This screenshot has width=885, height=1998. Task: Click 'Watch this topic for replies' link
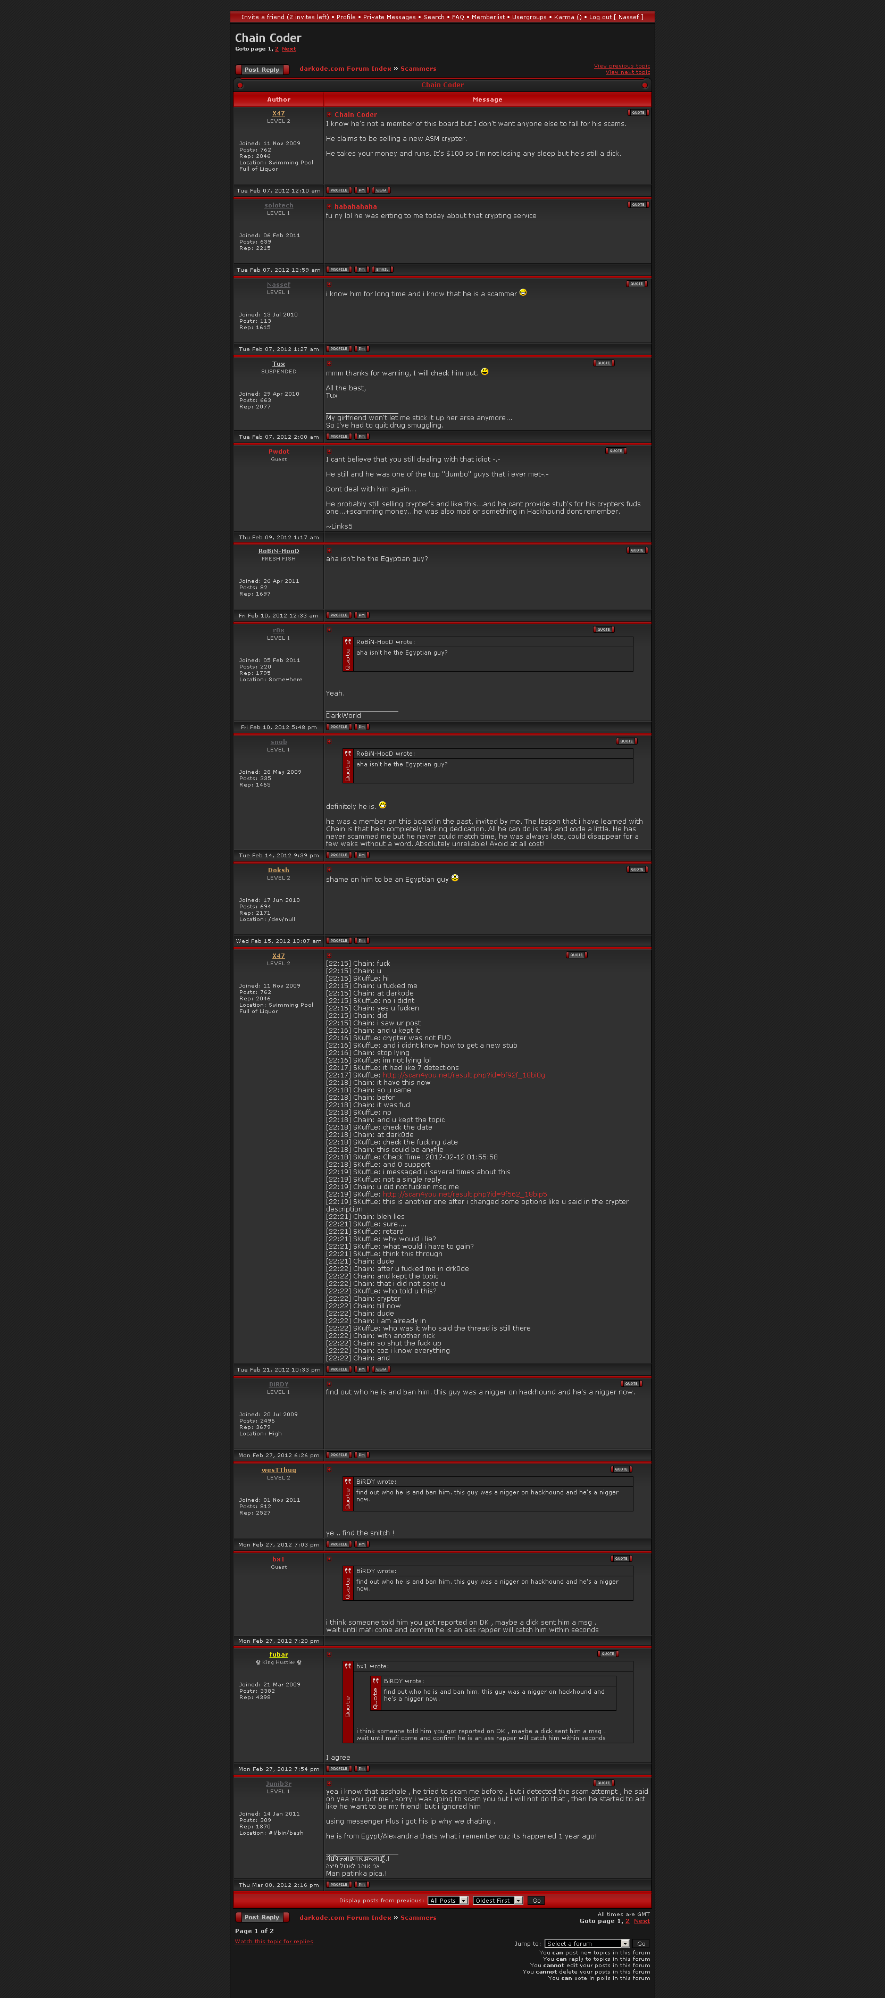274,1941
